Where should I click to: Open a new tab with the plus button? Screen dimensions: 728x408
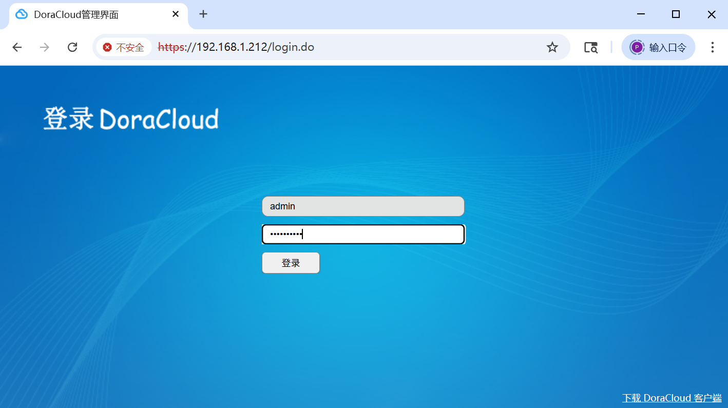203,14
